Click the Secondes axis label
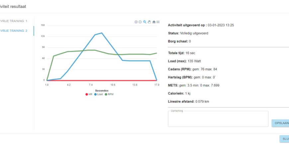The width and height of the screenshot is (289, 144). click(x=102, y=90)
